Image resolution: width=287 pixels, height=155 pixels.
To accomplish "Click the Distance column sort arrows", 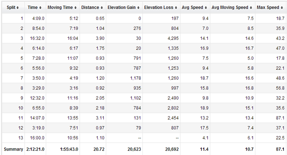I will click(x=102, y=8).
